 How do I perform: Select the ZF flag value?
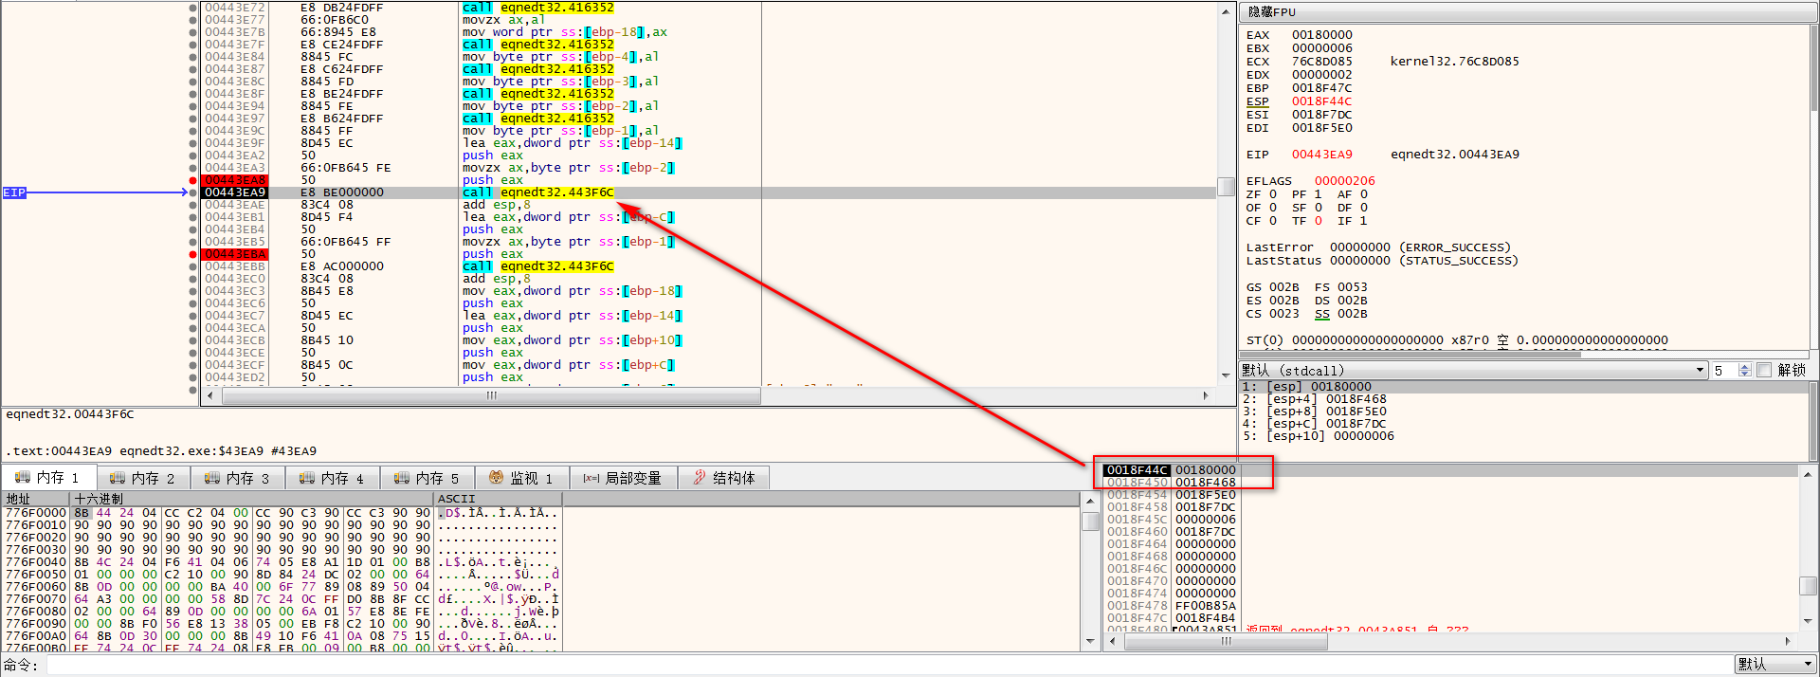click(x=1273, y=194)
